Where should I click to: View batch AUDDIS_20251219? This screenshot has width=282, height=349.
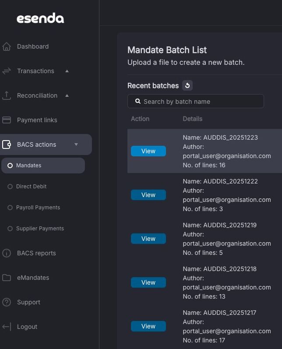148,239
